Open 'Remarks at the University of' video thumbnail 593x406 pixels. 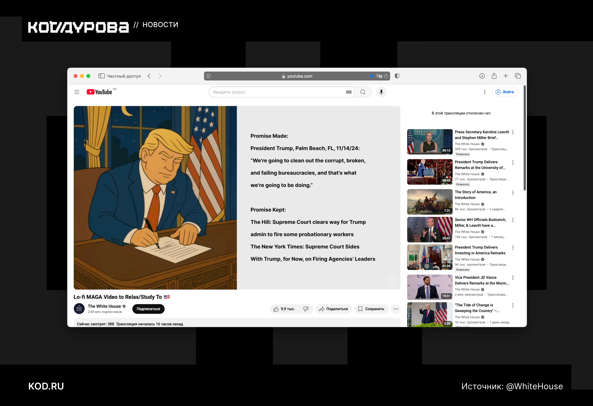[x=430, y=172]
